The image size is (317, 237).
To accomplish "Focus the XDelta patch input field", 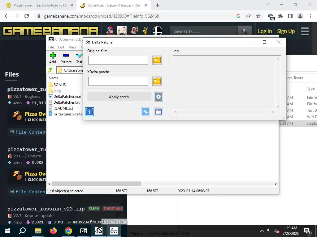I will pos(118,81).
